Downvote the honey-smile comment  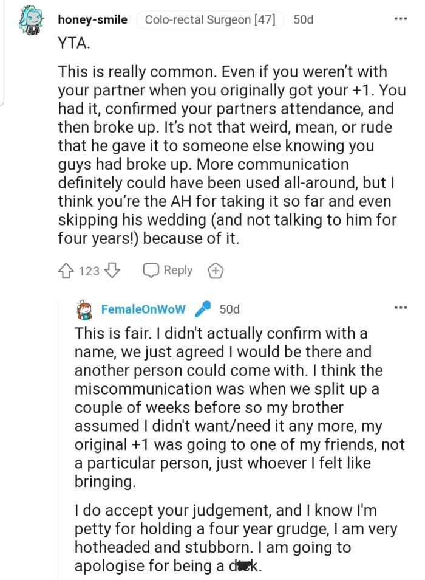pos(113,271)
